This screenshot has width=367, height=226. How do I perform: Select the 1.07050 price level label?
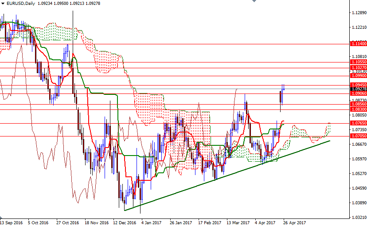[358, 136]
